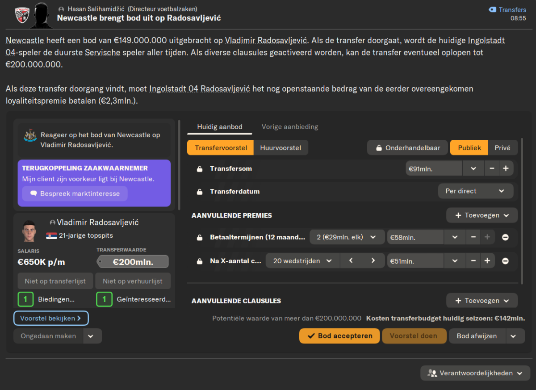
Task: Switch offer visibility to Privé
Action: pos(502,148)
